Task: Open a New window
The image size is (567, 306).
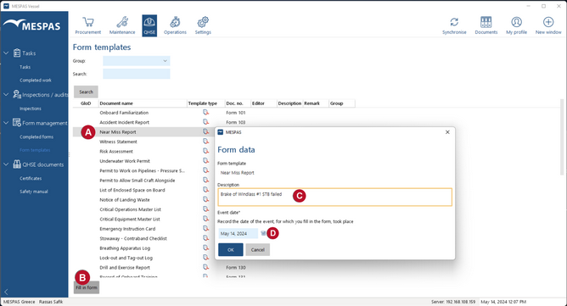Action: [x=548, y=25]
